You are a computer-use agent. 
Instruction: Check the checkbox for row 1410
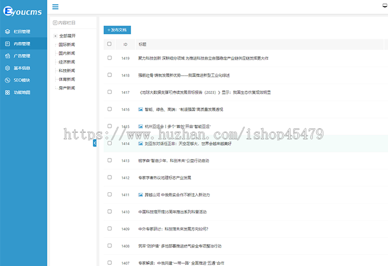coord(110,211)
